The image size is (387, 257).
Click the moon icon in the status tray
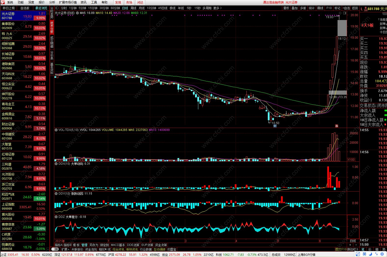[x=370, y=254]
